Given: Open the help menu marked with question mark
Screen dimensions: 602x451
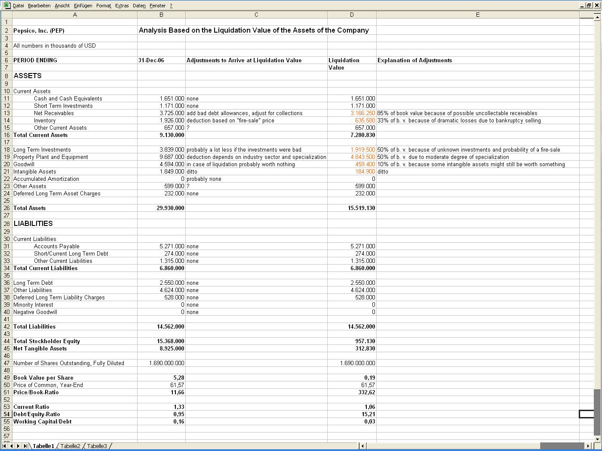Looking at the screenshot, I should (x=171, y=6).
